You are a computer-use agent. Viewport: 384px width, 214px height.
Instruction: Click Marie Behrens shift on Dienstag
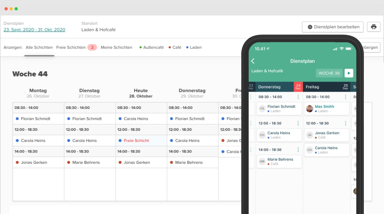point(90,162)
